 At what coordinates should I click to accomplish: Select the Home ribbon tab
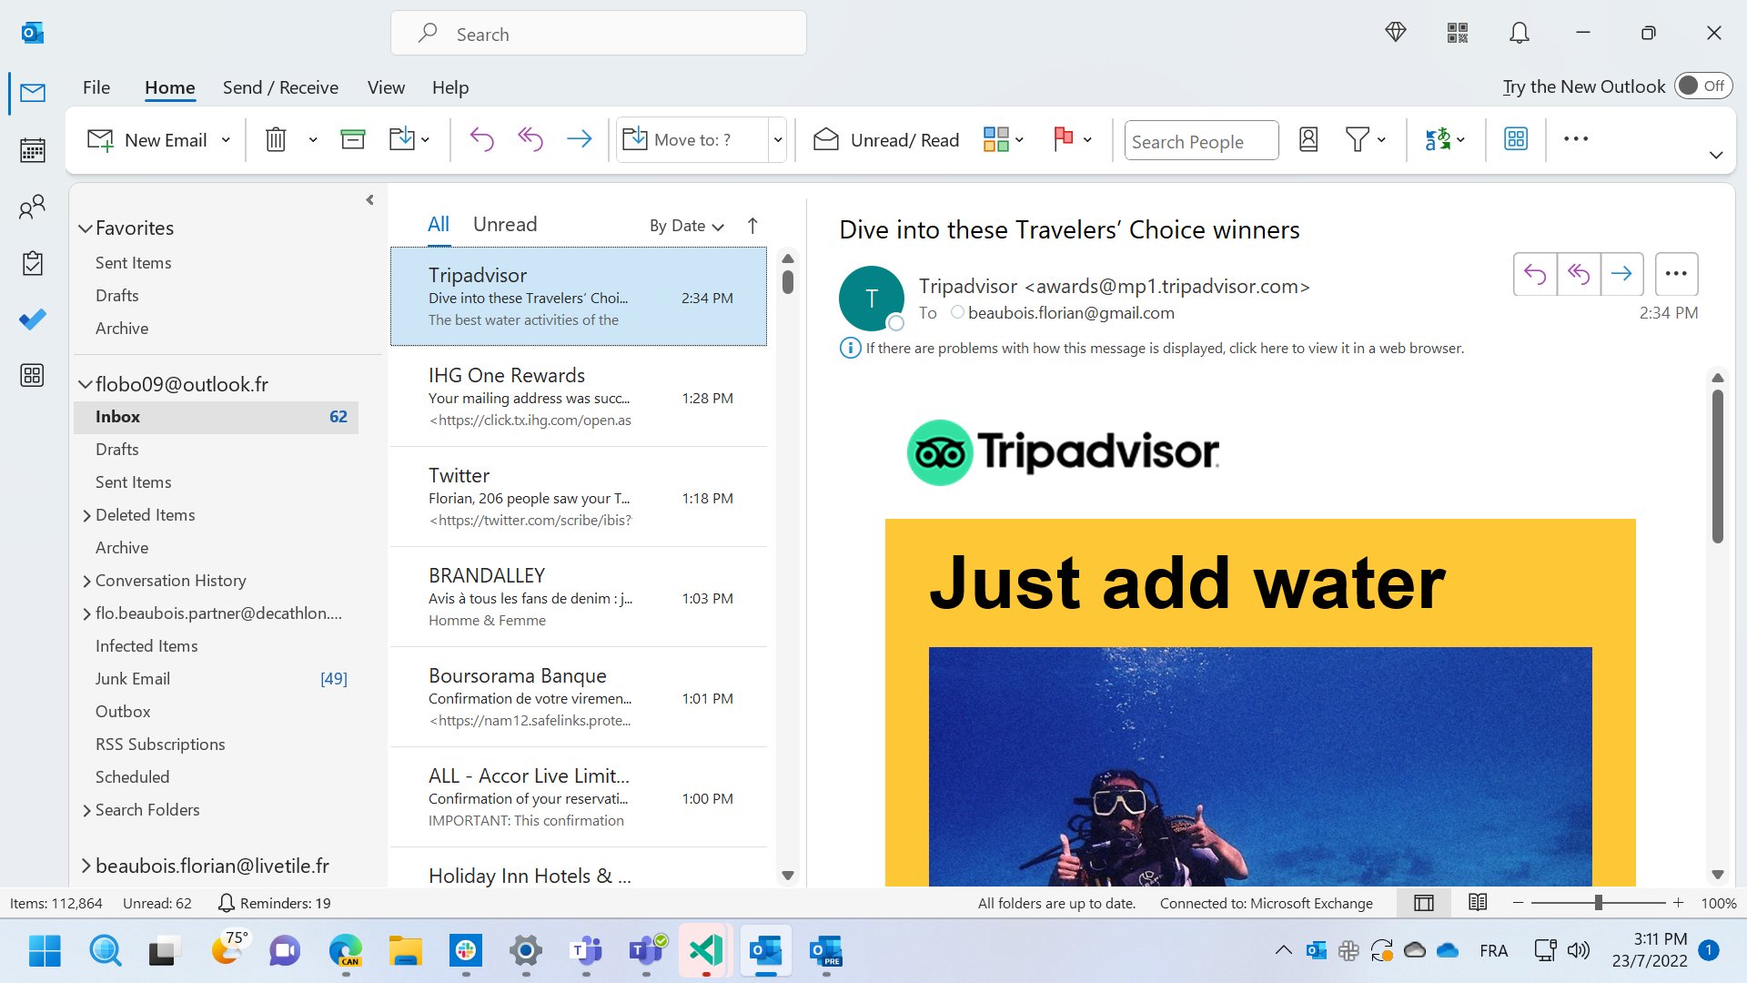170,87
